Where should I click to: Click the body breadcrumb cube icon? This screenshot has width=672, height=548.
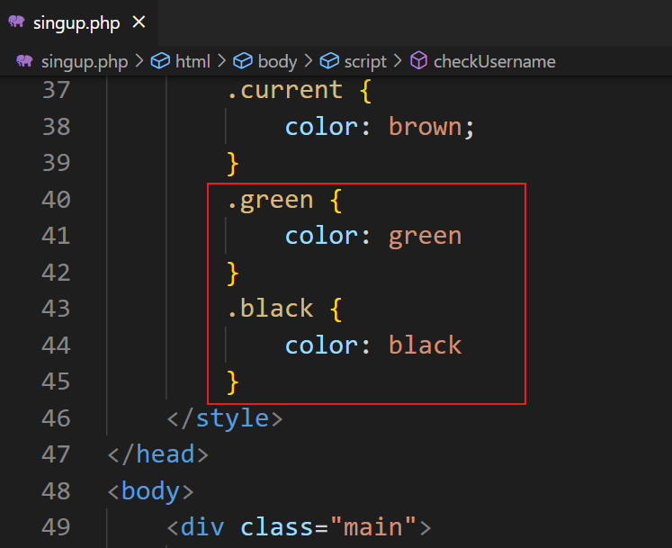point(243,61)
